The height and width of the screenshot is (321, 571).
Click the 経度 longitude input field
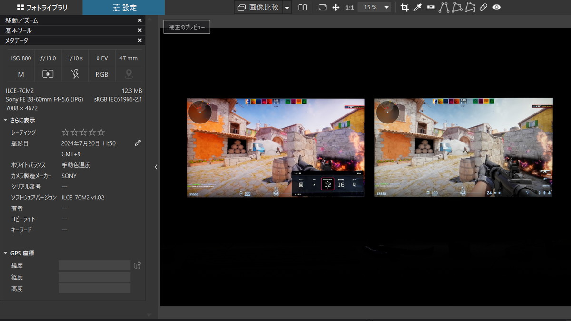coord(94,277)
